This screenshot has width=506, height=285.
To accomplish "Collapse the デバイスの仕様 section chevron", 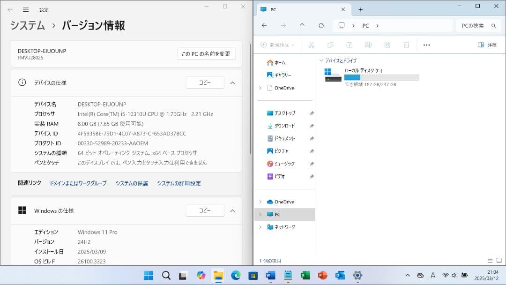I will (233, 82).
